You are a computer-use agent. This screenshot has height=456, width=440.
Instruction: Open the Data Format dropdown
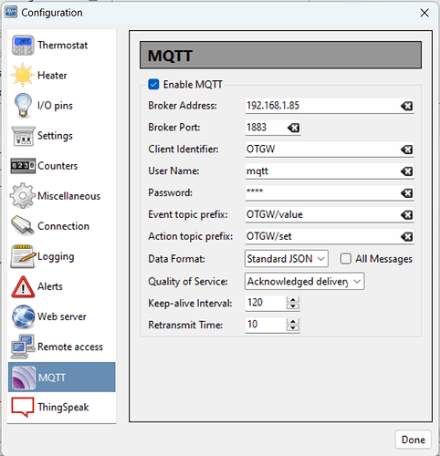click(287, 259)
